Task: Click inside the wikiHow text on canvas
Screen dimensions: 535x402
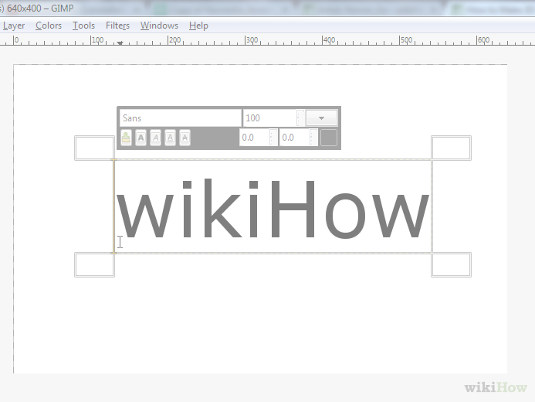Action: [x=273, y=208]
